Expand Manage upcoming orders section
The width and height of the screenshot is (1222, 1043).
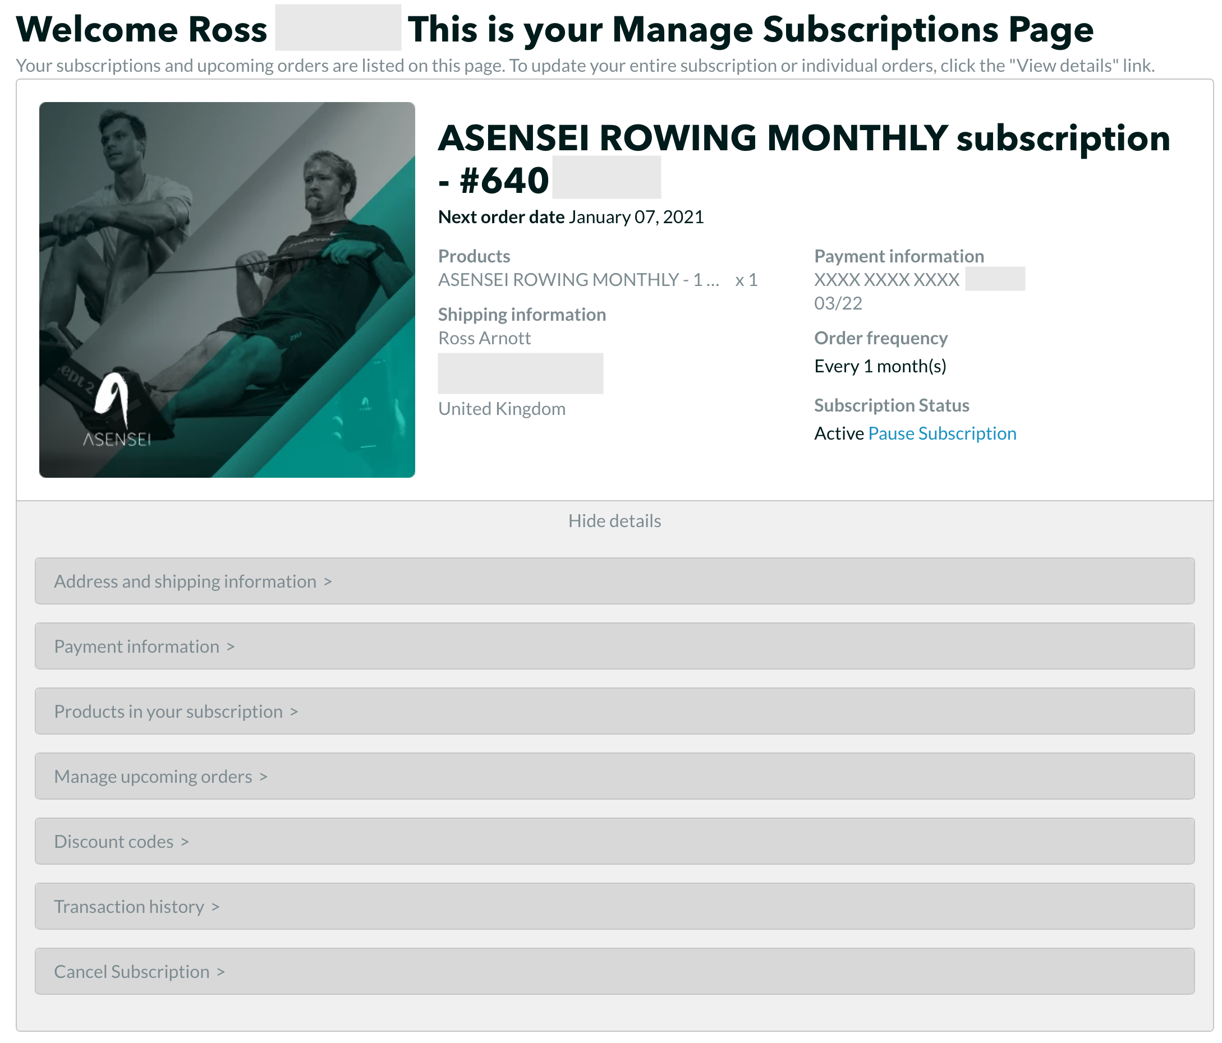click(614, 776)
